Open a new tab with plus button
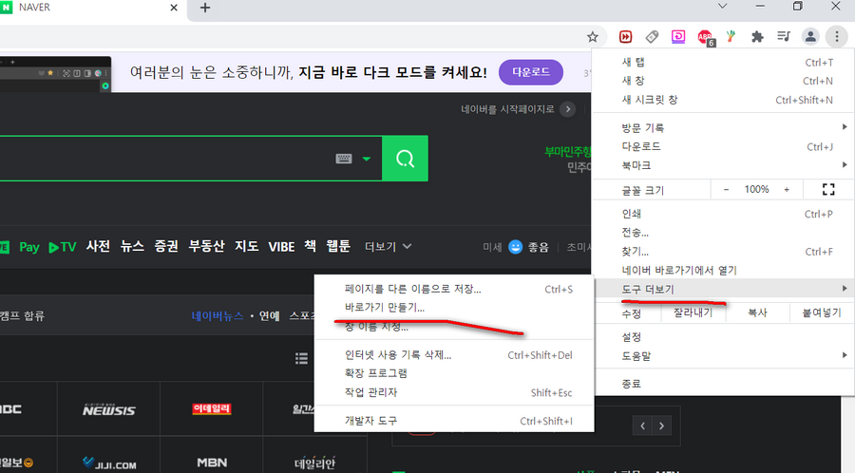 (205, 8)
